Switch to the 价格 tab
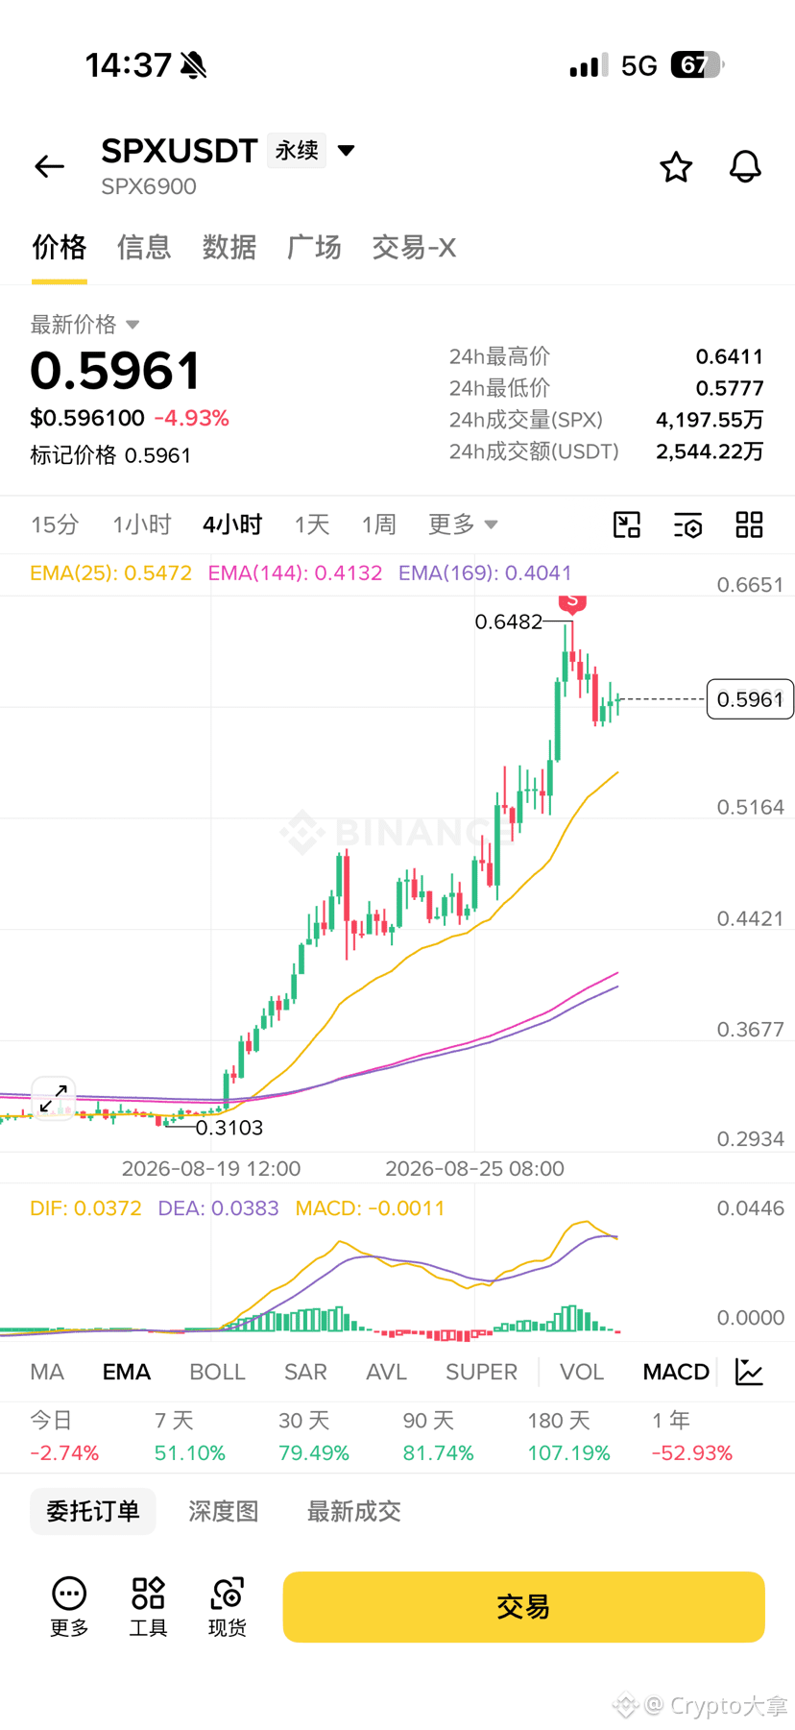 point(60,248)
